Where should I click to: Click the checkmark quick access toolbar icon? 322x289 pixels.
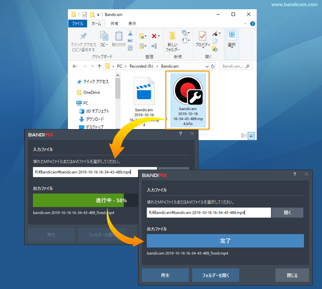pyautogui.click(x=85, y=15)
